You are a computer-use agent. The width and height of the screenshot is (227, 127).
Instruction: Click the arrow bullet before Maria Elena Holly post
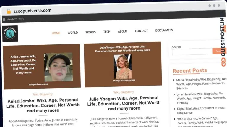174,80
